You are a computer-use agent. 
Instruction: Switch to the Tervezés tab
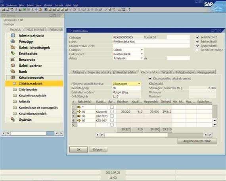coord(167,72)
